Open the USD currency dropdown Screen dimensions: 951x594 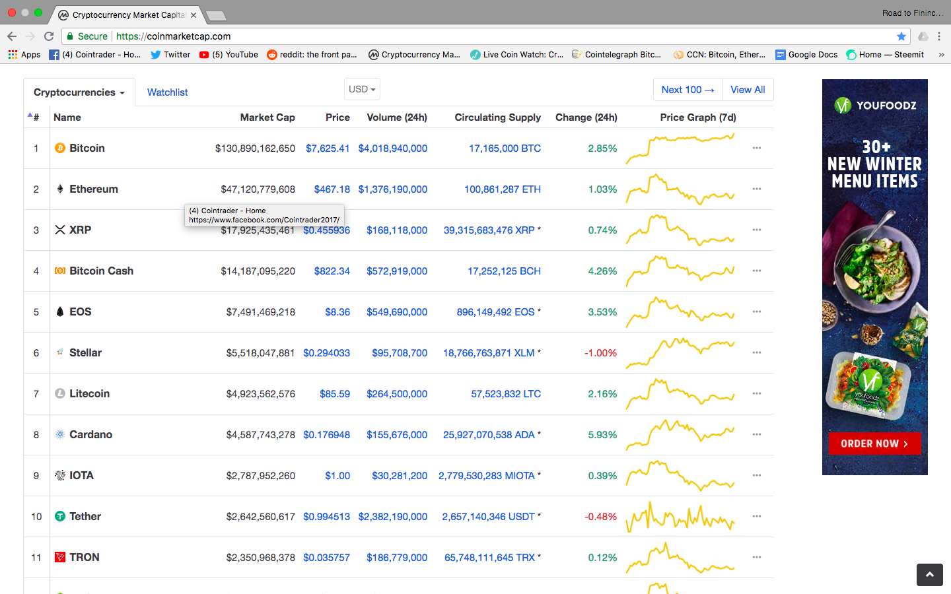coord(362,89)
